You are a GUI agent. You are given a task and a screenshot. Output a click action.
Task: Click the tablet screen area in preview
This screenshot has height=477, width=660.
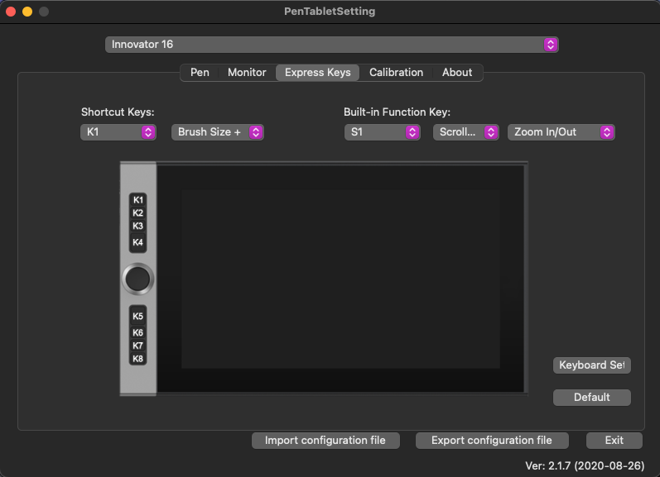340,279
